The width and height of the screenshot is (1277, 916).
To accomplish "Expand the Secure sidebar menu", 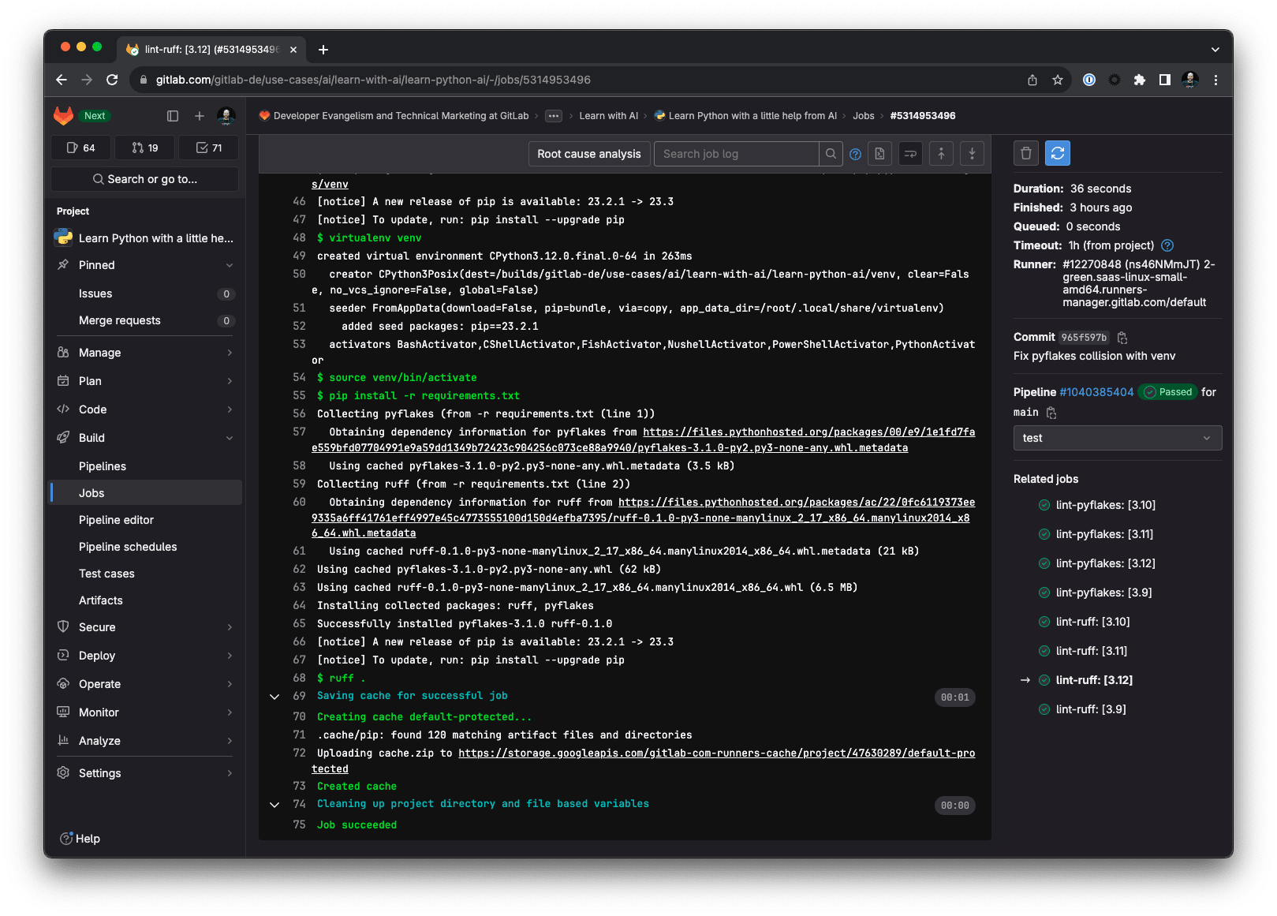I will [145, 627].
